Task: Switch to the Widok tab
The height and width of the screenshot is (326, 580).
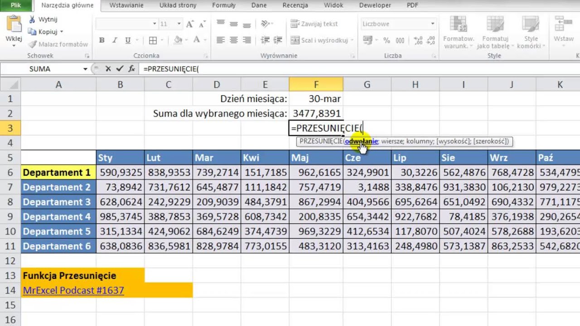Action: point(333,5)
